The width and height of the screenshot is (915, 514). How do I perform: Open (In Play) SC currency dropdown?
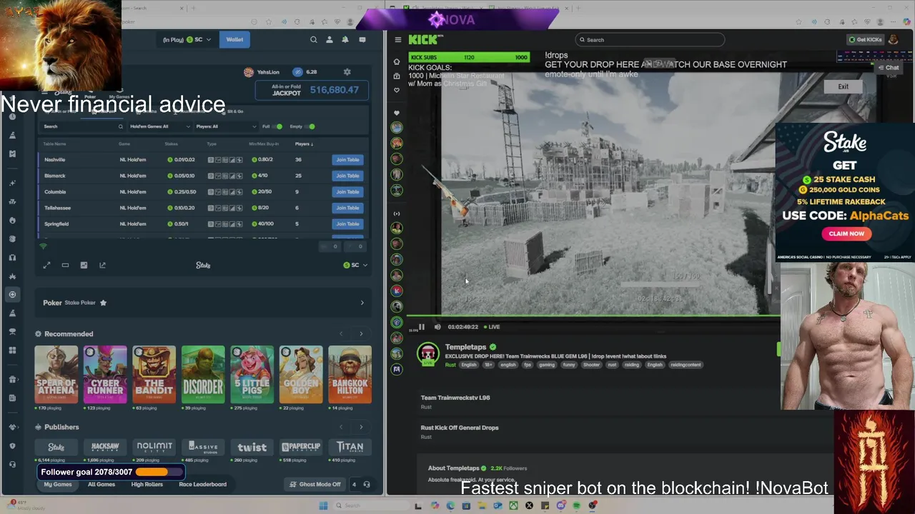(187, 40)
